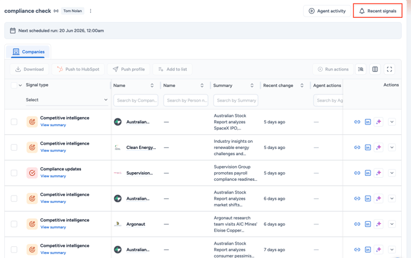Open LinkedIn icon on Supervision row
Image resolution: width=411 pixels, height=258 pixels.
coord(367,173)
